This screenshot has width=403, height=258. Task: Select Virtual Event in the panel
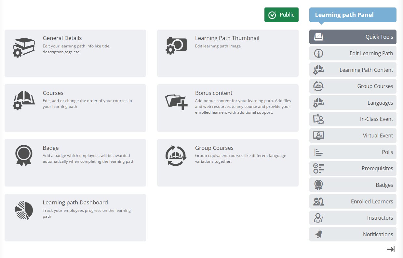click(353, 135)
